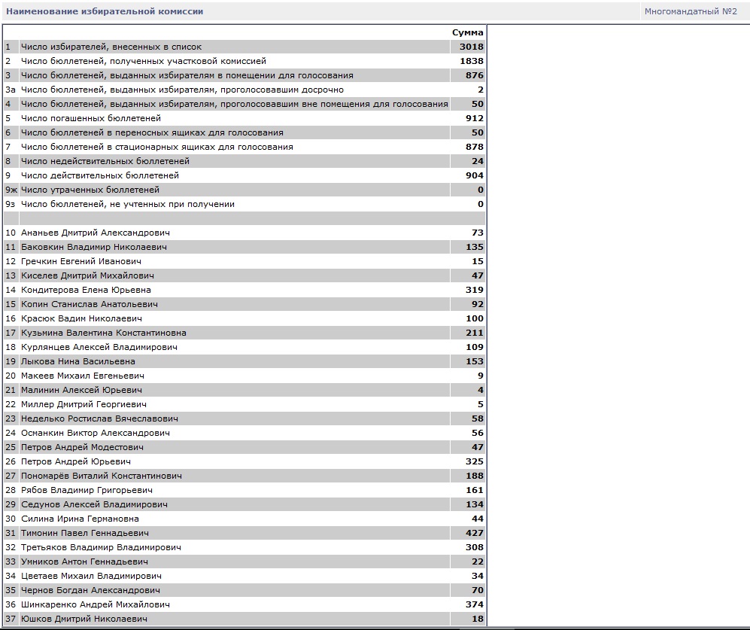Click vote total 188 for Пономарёв

pos(474,476)
